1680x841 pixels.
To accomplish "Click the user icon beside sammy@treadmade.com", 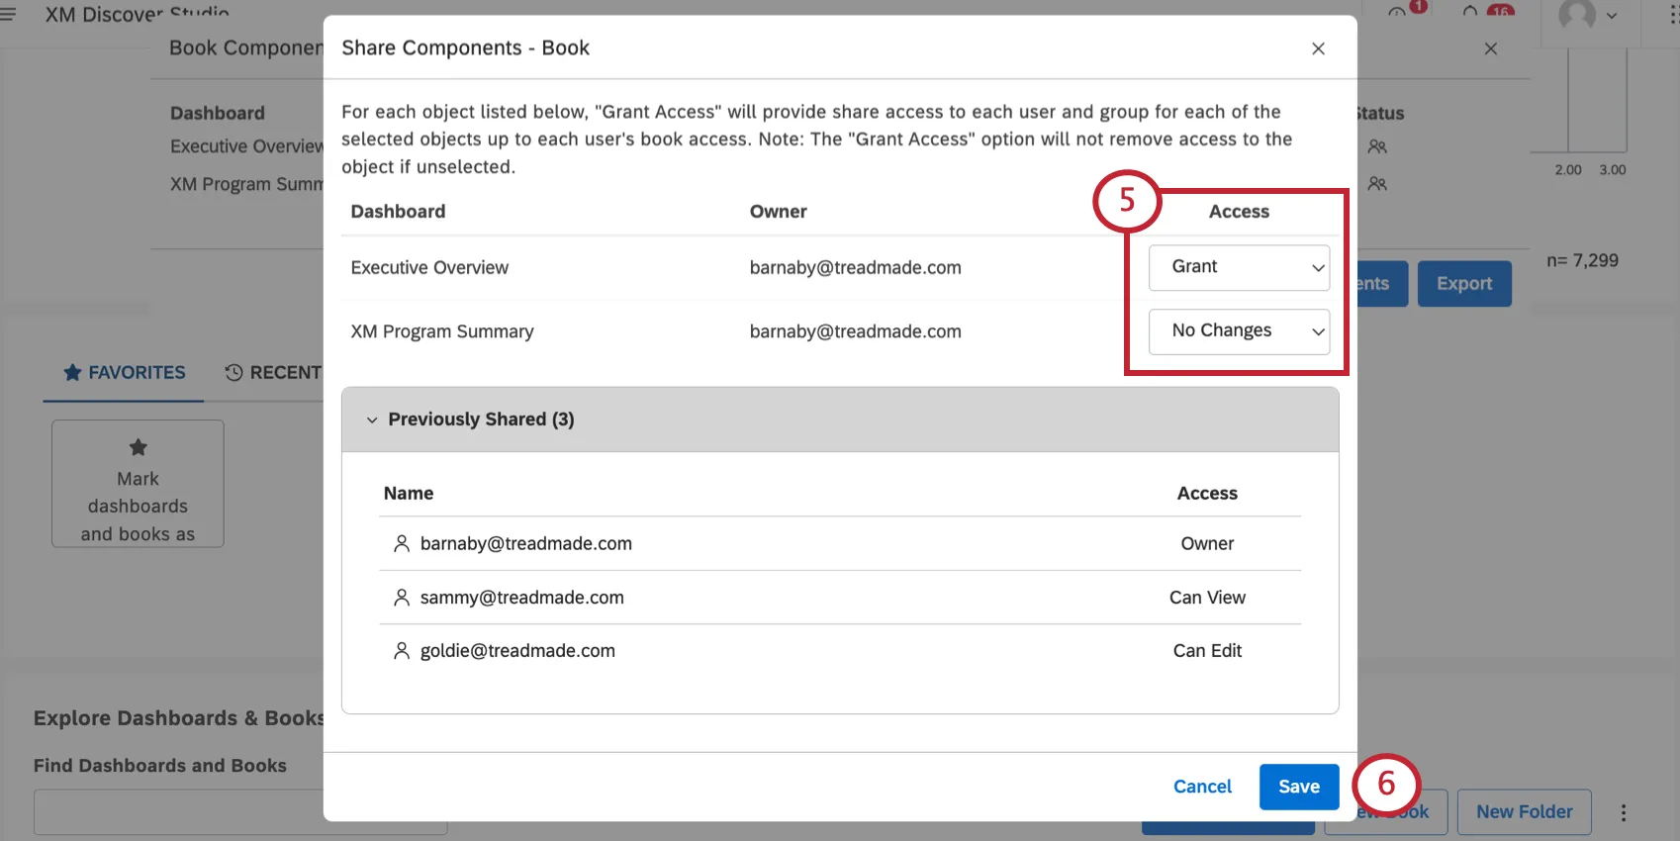I will 402,598.
